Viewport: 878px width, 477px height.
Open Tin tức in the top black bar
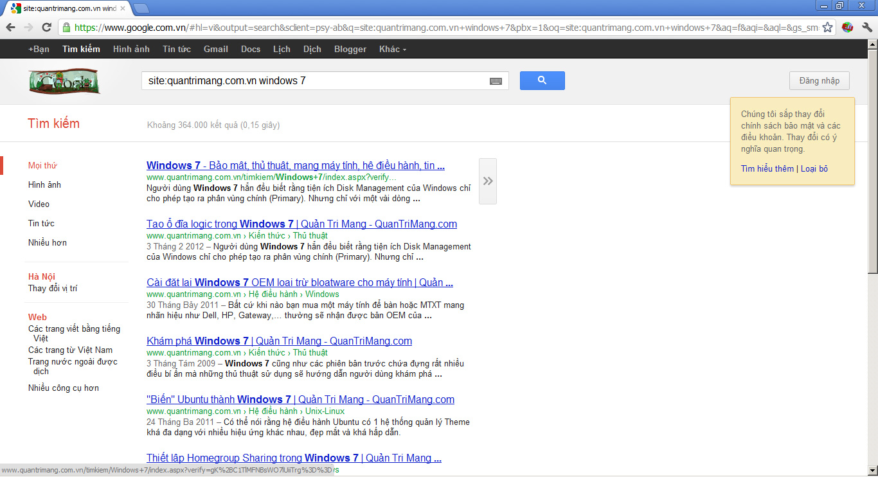(x=177, y=49)
